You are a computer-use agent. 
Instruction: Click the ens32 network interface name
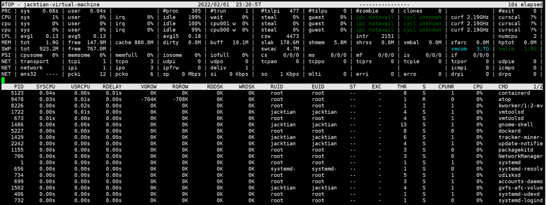[x=28, y=74]
